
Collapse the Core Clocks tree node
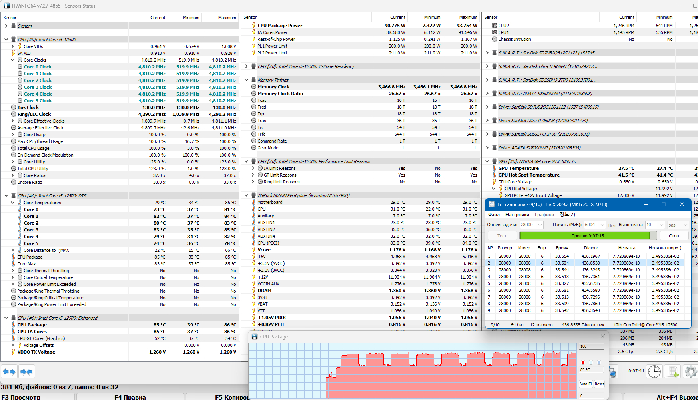[13, 60]
